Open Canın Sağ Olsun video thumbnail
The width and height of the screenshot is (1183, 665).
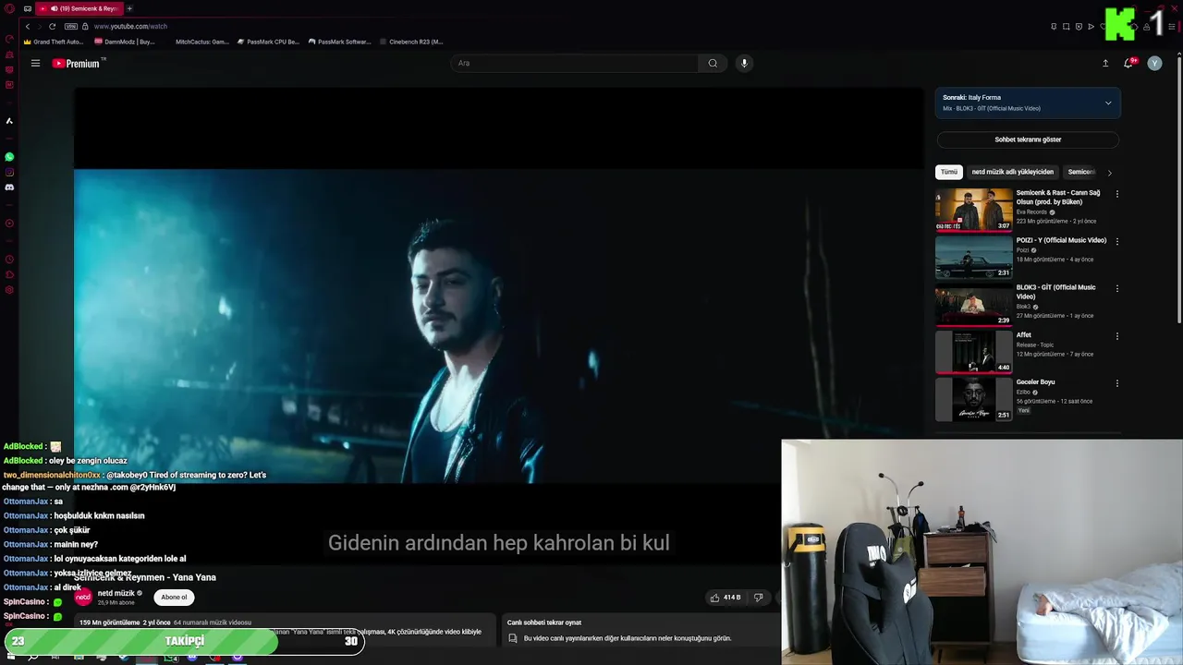(974, 210)
